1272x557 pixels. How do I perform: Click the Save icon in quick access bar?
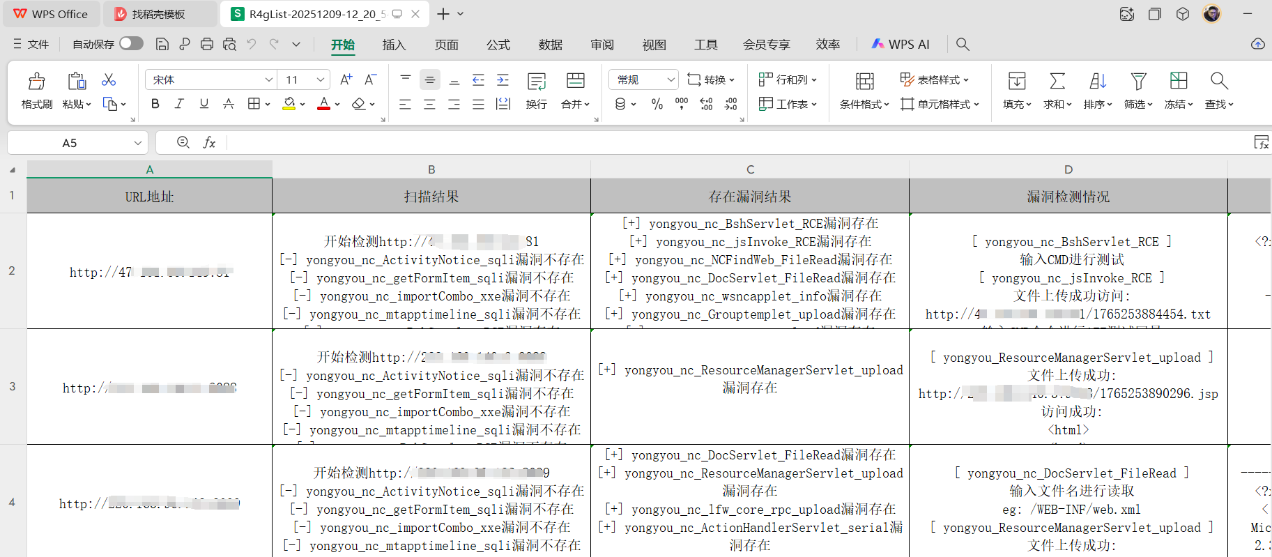[x=162, y=44]
